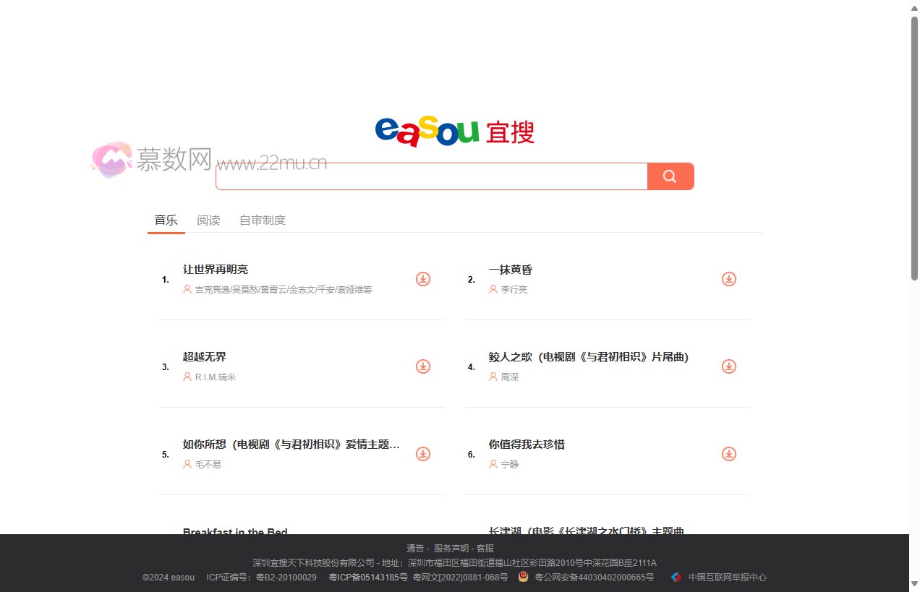Open the song title 让世界再明亮
This screenshot has height=592, width=920.
(216, 269)
